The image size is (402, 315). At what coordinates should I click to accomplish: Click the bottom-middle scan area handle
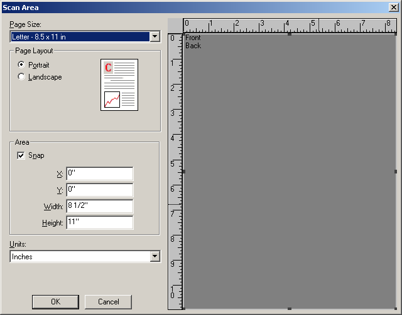point(290,309)
